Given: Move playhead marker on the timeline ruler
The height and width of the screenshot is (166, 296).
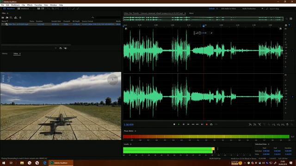Looking at the screenshot, I should pyautogui.click(x=203, y=26).
